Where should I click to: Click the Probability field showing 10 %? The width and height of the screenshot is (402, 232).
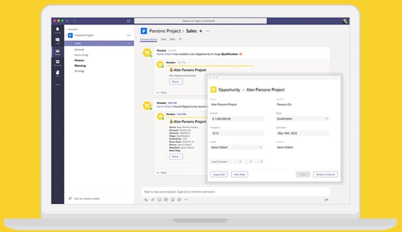(x=237, y=133)
